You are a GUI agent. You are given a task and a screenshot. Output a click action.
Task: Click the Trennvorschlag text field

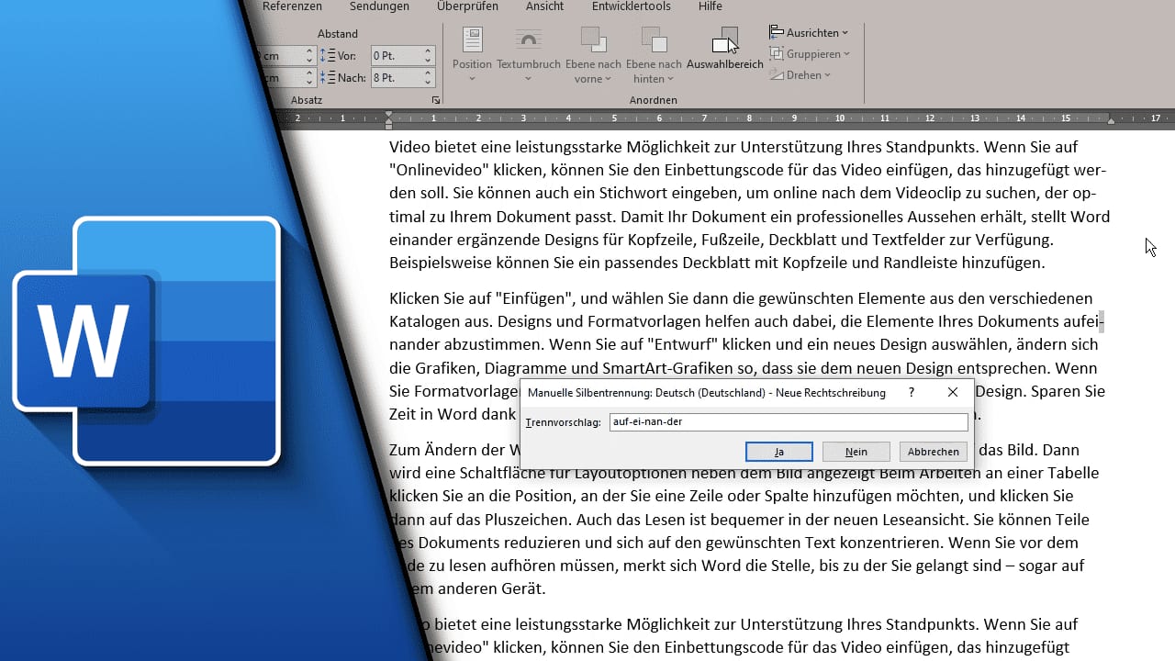click(x=789, y=422)
